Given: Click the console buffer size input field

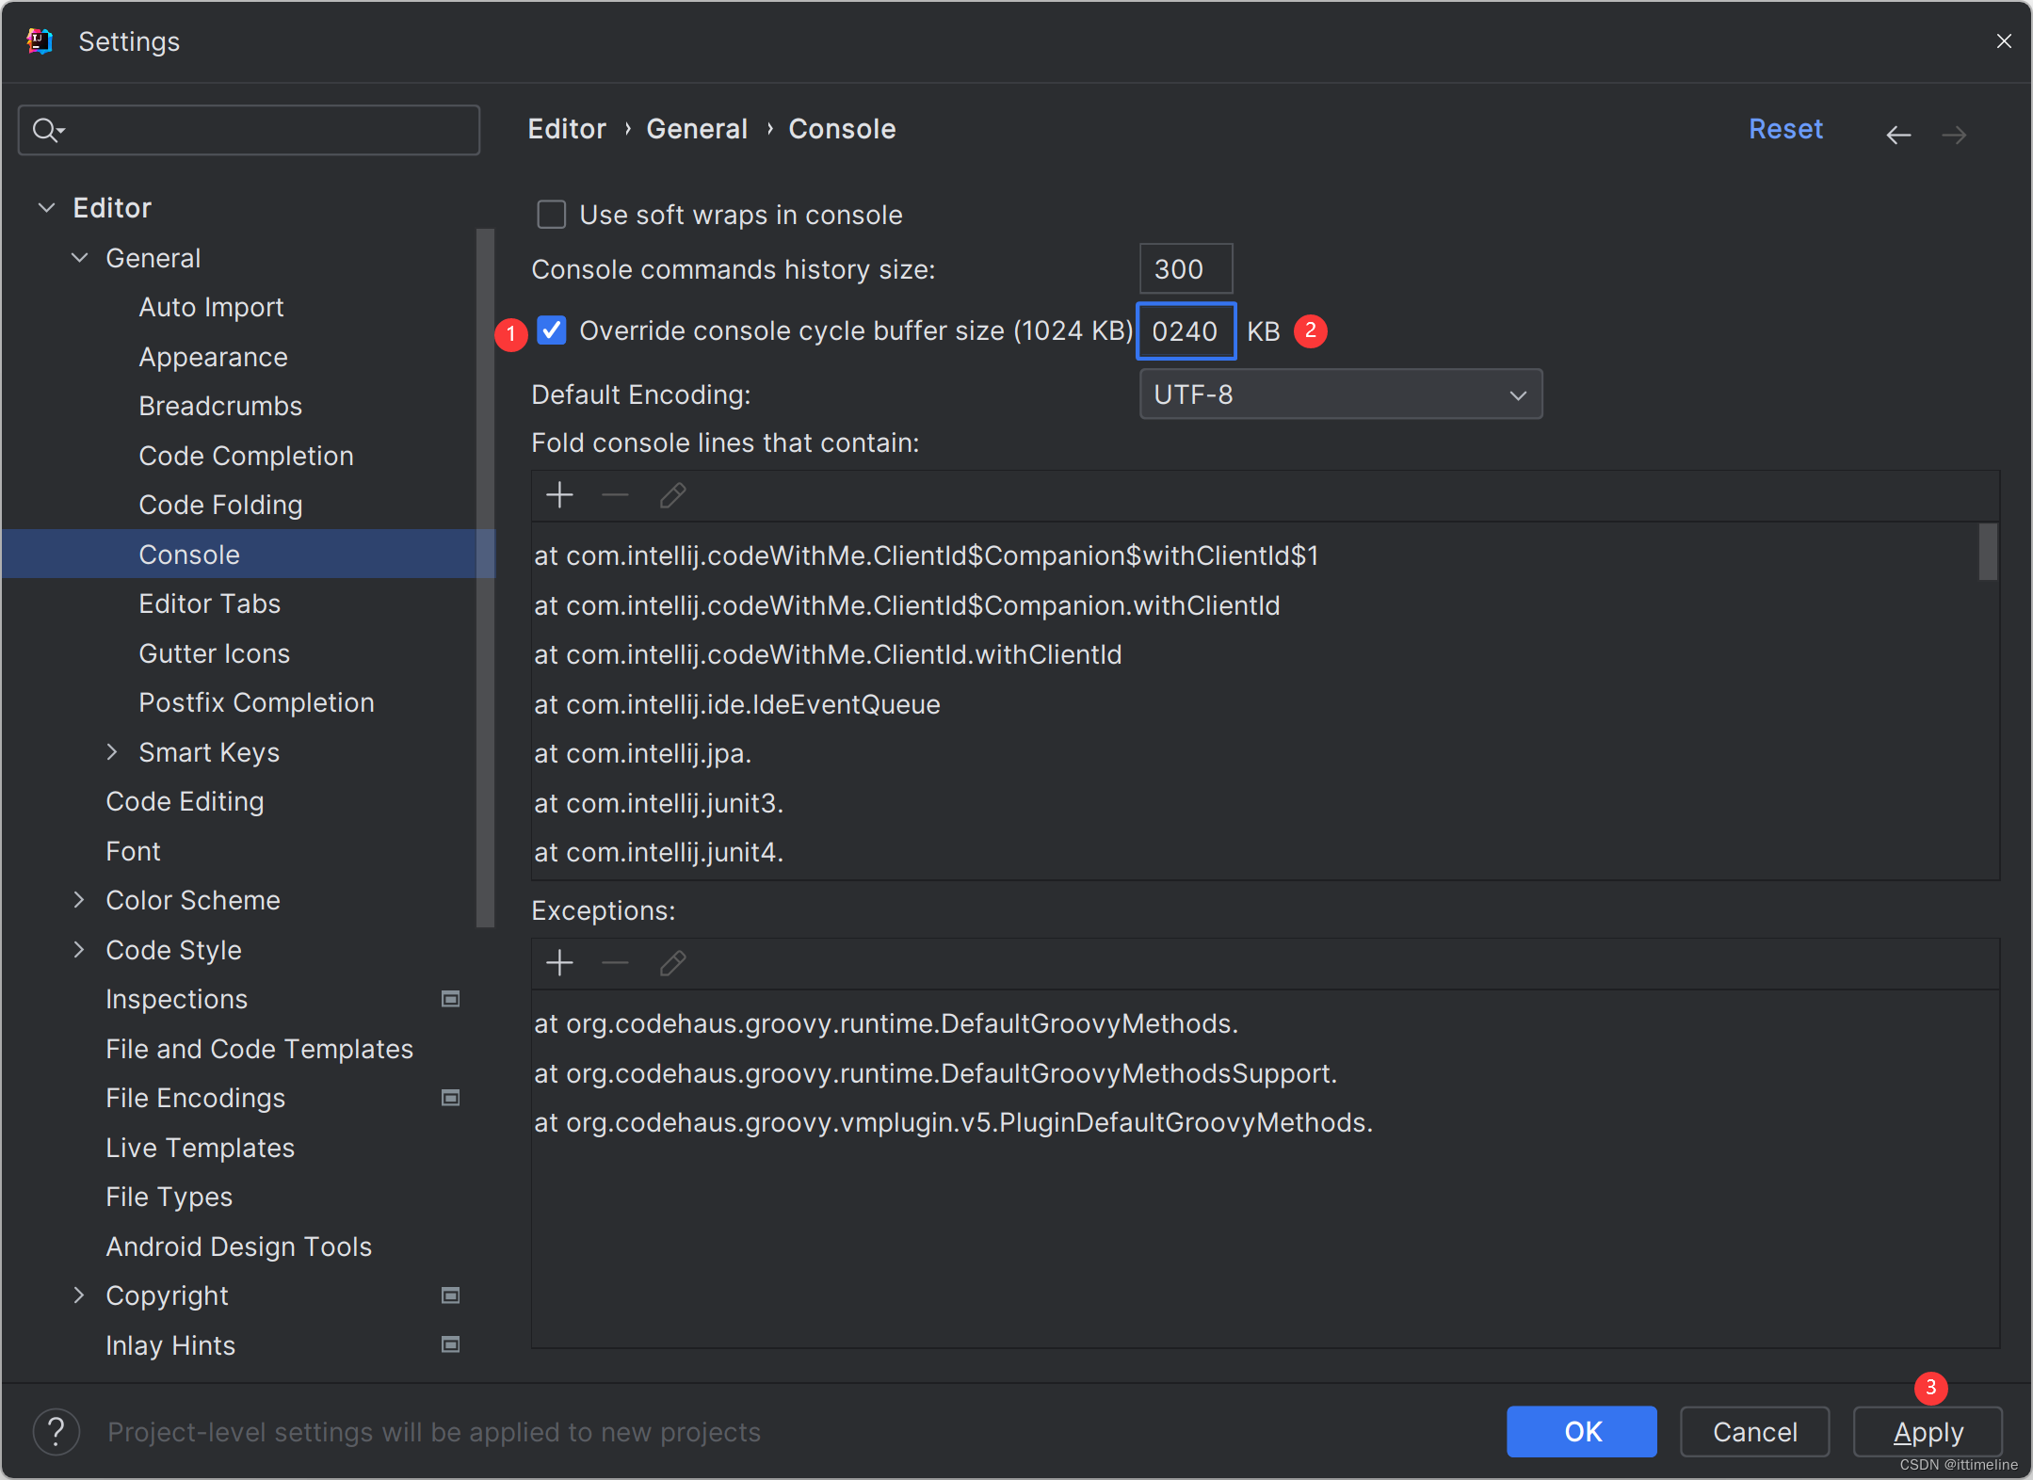Looking at the screenshot, I should 1186,331.
